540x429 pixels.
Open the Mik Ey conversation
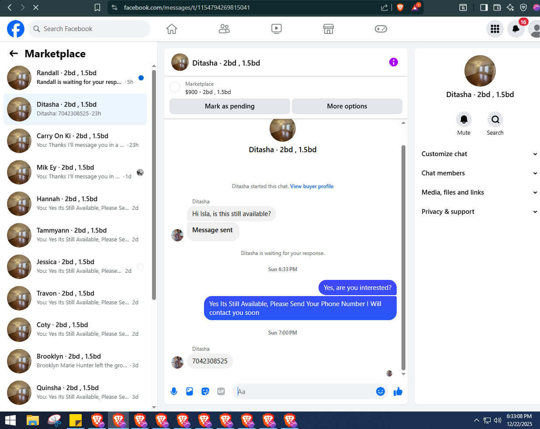coord(75,172)
